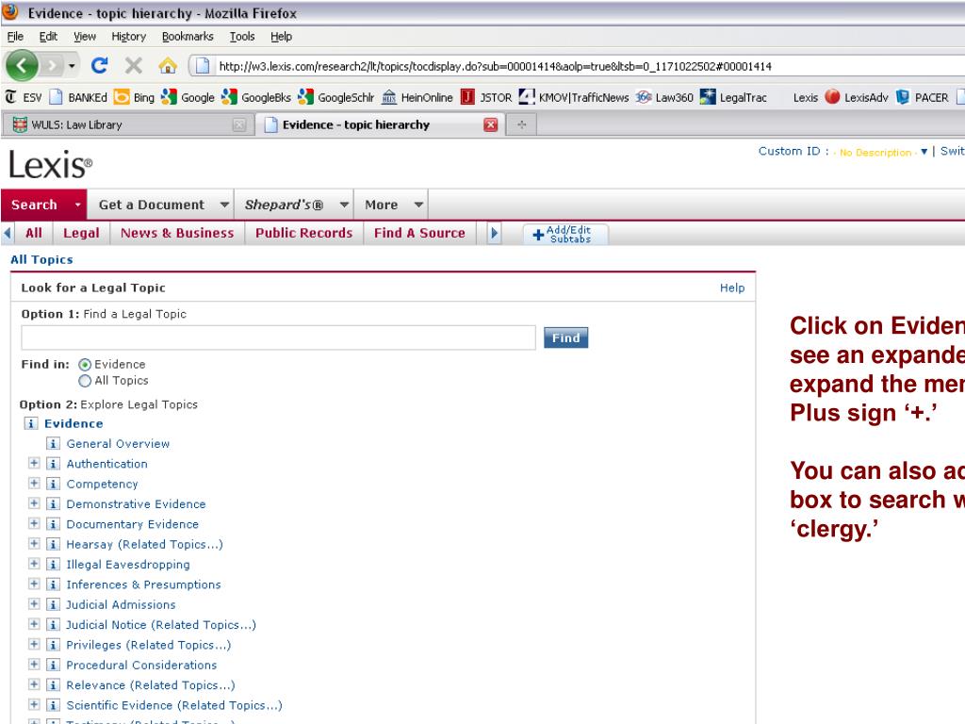This screenshot has height=724, width=965.
Task: Expand the Illegal Eavesdropping topic
Action: (34, 564)
